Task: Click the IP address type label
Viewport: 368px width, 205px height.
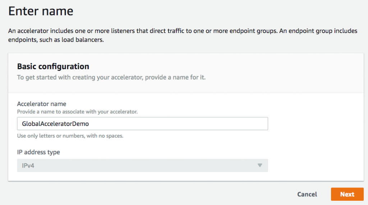Action: point(38,152)
